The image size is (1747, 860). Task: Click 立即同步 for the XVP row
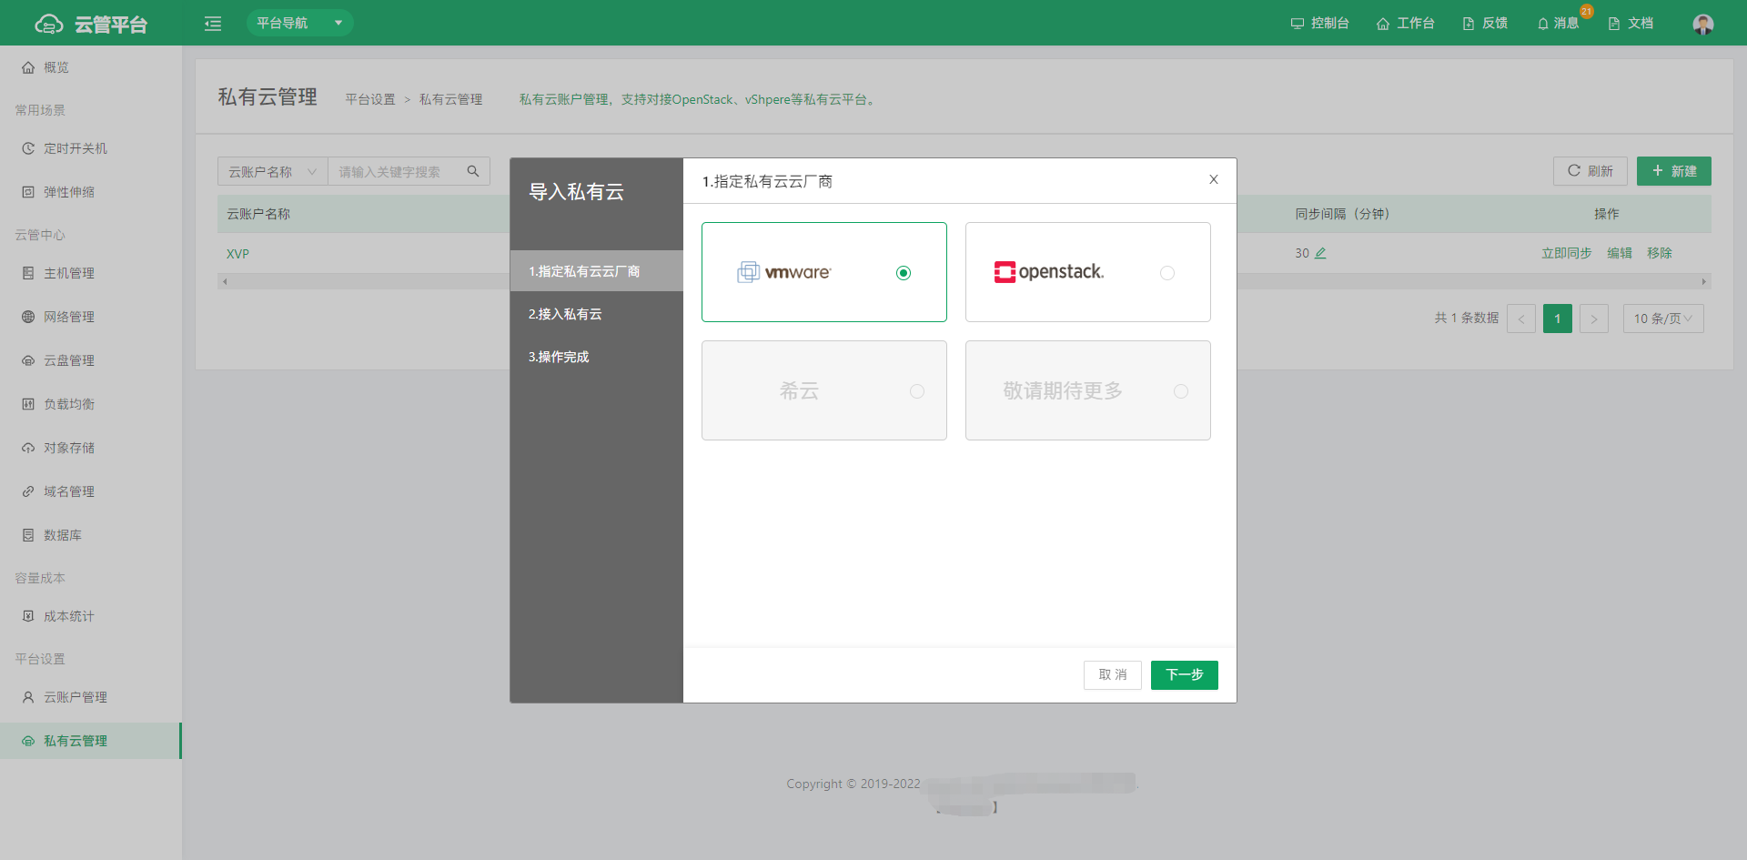[1566, 253]
